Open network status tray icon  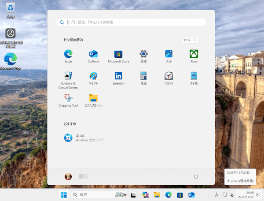coord(225,195)
